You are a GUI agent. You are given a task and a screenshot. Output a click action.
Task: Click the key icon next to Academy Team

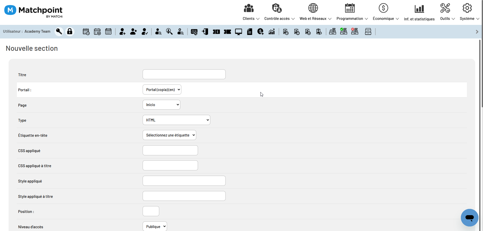click(59, 32)
